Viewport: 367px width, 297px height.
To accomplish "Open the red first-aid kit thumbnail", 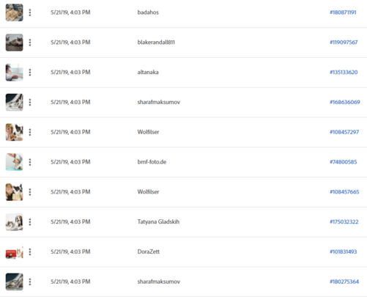I will click(15, 252).
